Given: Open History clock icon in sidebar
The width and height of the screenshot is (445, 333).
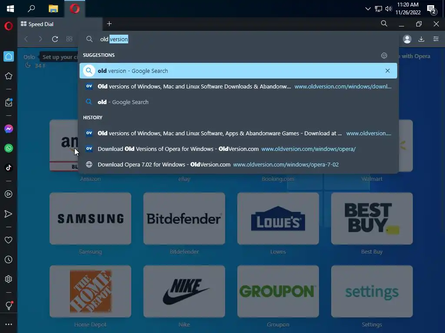Looking at the screenshot, I should [9, 259].
